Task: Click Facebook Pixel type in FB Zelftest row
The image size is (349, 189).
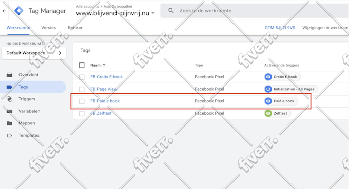Action: [209, 113]
